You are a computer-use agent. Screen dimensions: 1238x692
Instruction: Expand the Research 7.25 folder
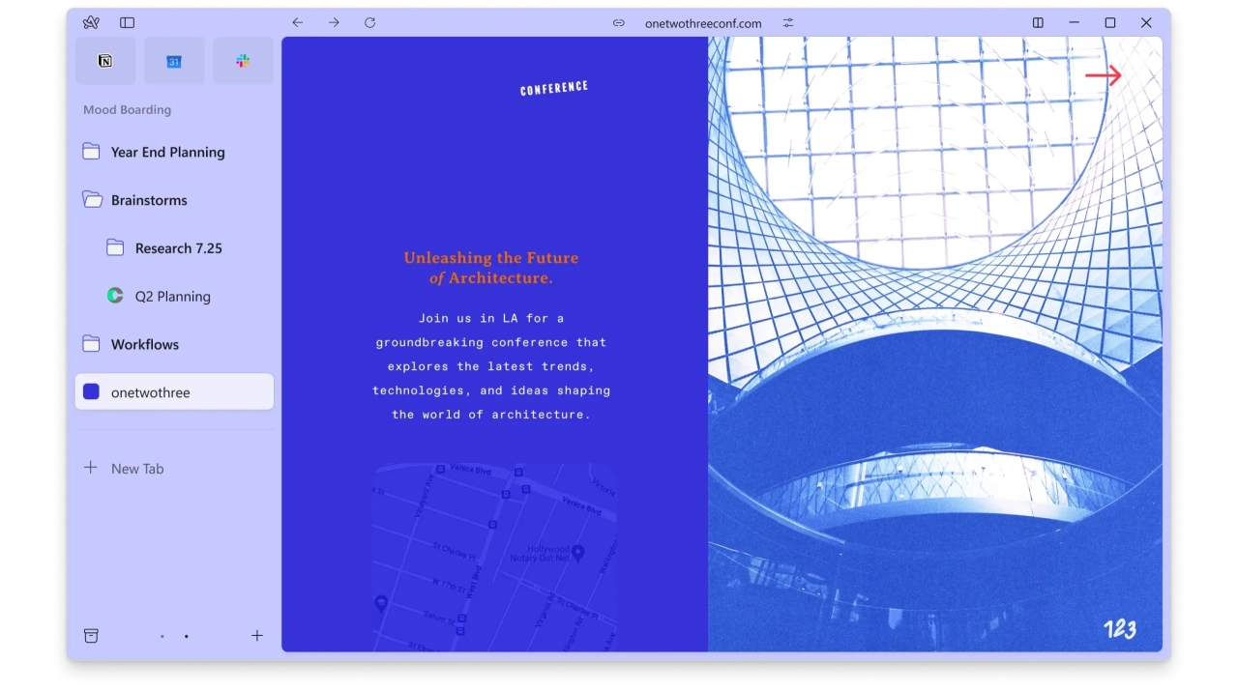[x=178, y=248]
